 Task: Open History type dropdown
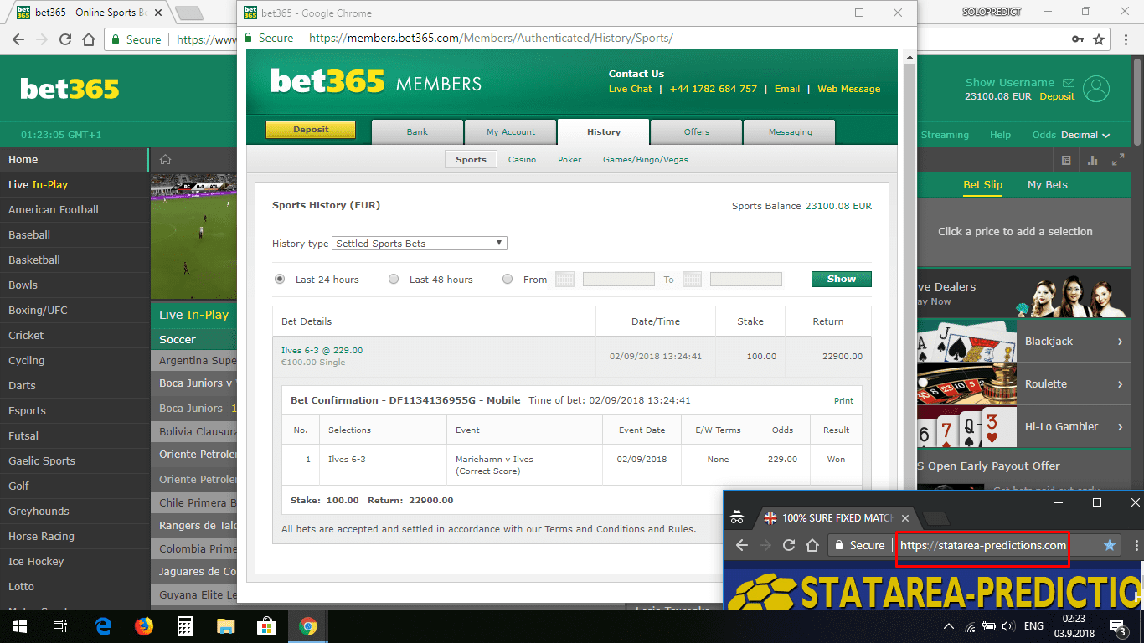420,244
